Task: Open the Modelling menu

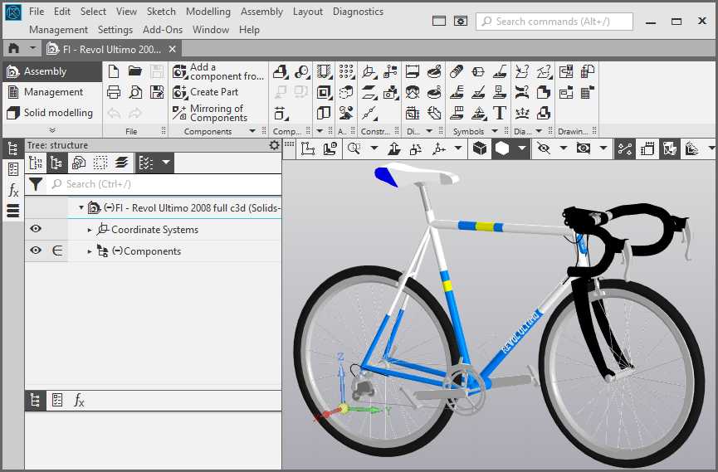Action: tap(208, 12)
